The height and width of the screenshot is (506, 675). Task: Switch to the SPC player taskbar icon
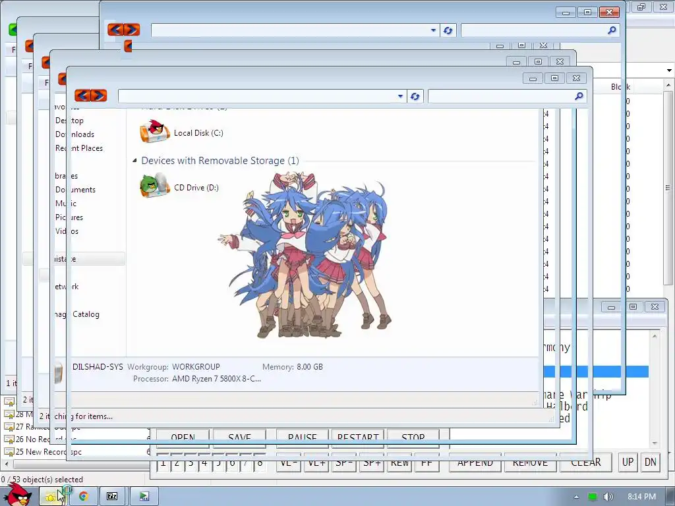click(144, 497)
